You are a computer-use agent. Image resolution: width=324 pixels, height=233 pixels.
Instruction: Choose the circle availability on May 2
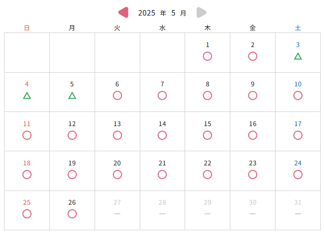coord(253,56)
